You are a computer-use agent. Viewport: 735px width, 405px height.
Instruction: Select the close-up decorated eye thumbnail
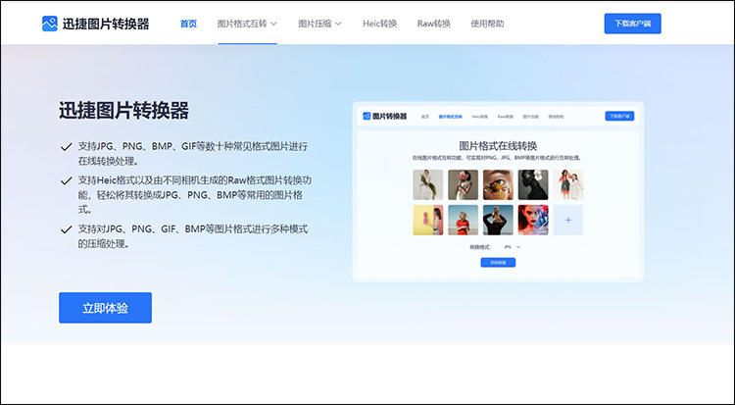click(x=498, y=185)
